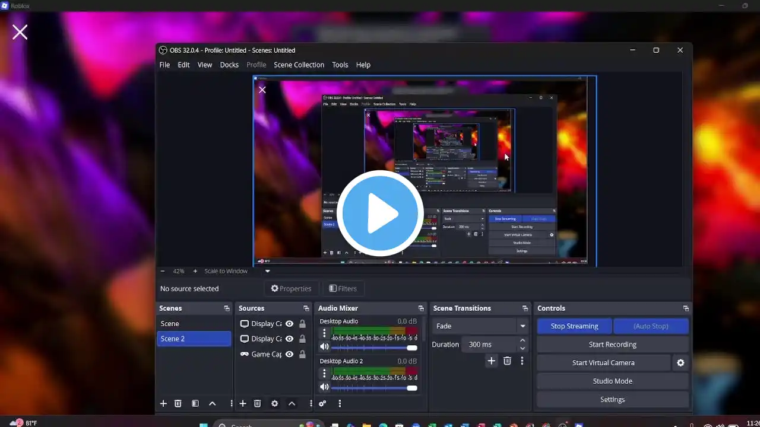
Task: Open source properties gear in Sources toolbar
Action: click(274, 403)
